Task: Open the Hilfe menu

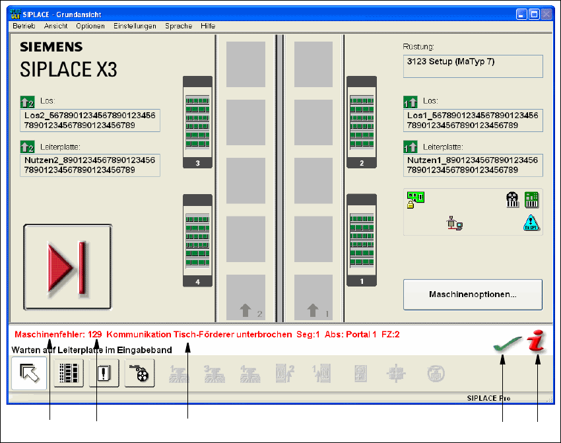Action: tap(208, 26)
